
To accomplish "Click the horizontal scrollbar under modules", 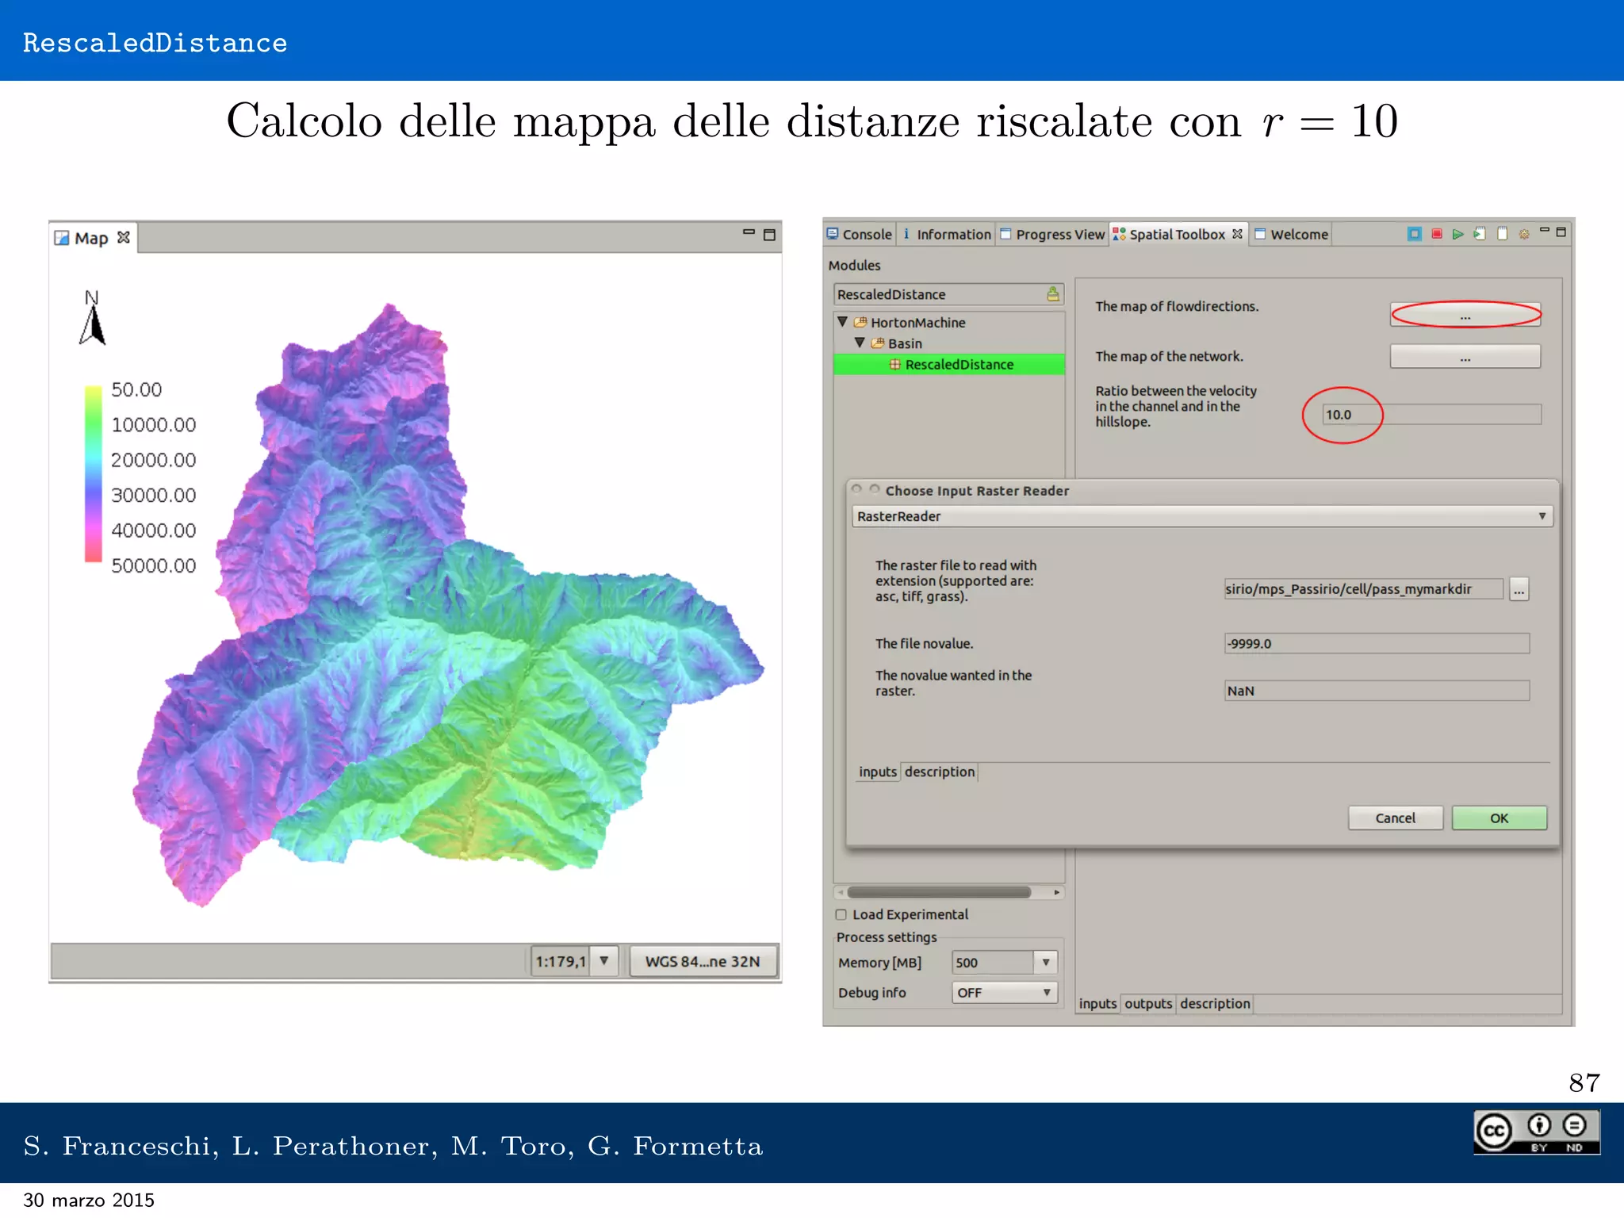I will tap(939, 892).
